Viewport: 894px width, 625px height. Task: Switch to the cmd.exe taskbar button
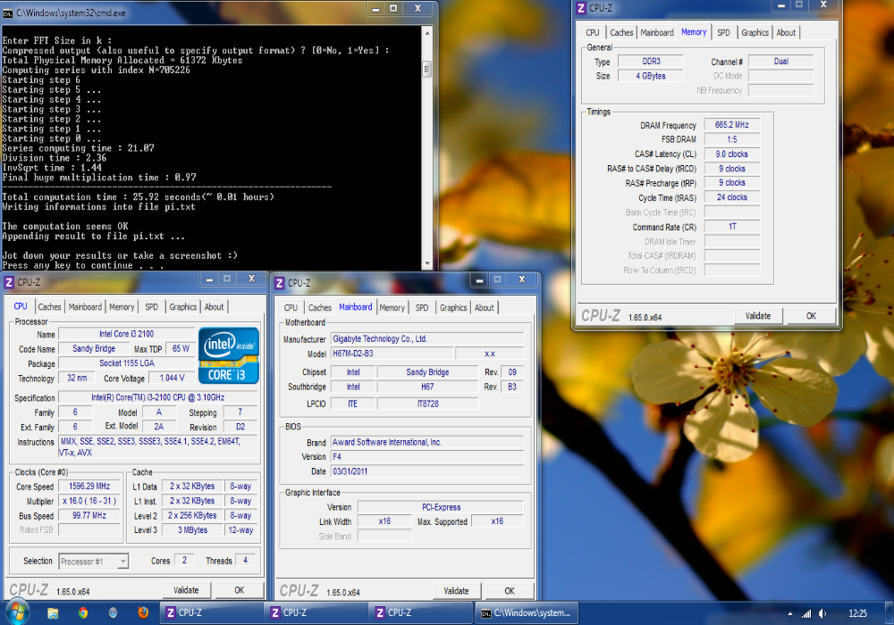coord(527,613)
